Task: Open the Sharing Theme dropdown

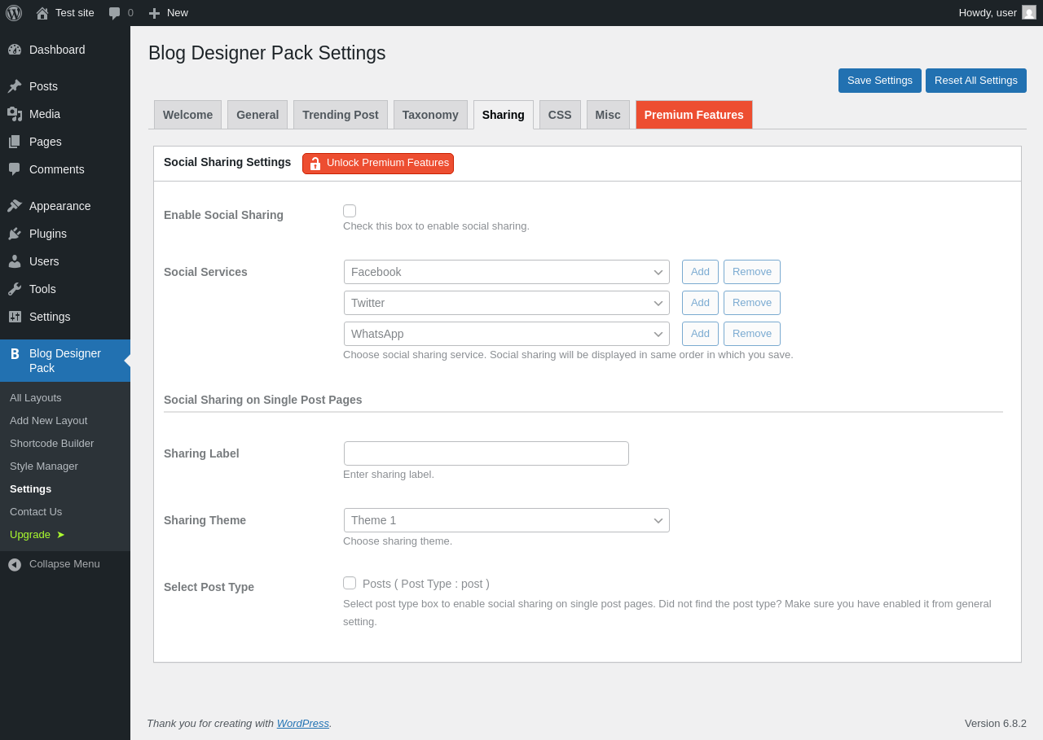Action: coord(507,520)
